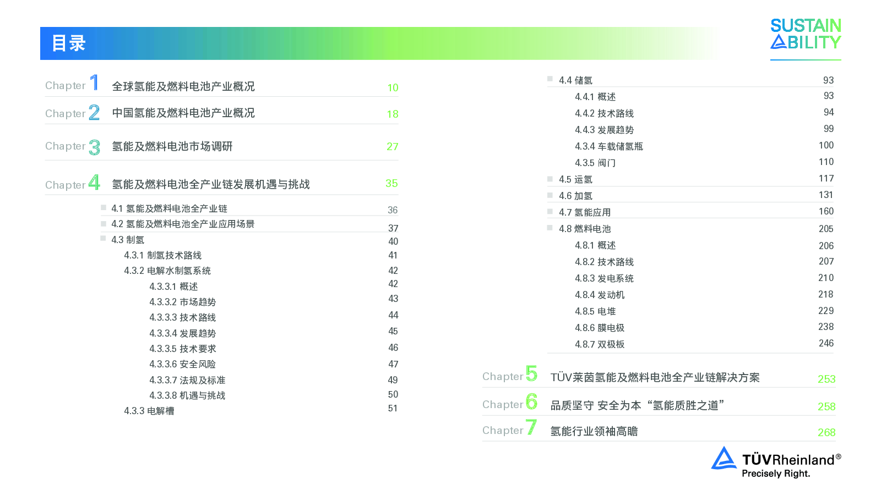Select entry 4.4.3 发展趋势
The image size is (881, 495).
coord(604,130)
